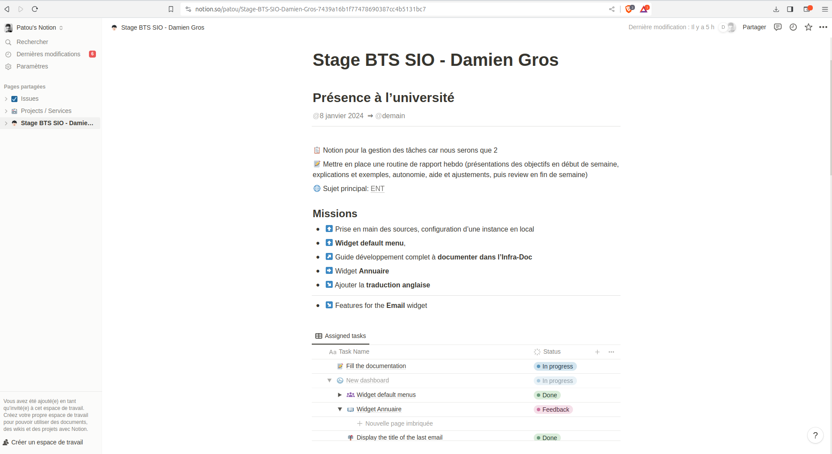Click the Fill the documentation memo icon
This screenshot has width=832, height=454.
pos(340,366)
